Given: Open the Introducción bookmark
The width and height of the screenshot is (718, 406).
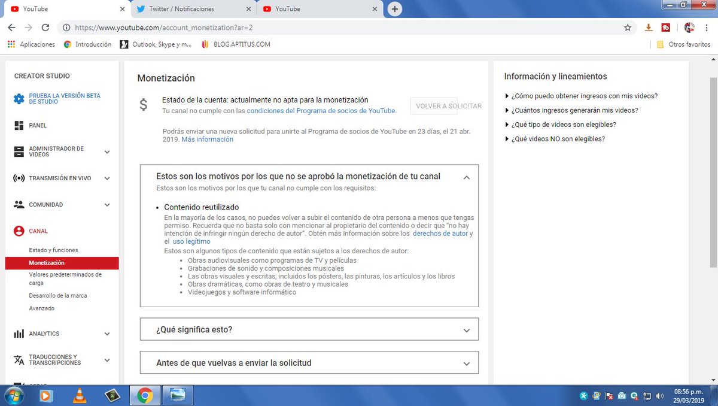Looking at the screenshot, I should pyautogui.click(x=88, y=44).
